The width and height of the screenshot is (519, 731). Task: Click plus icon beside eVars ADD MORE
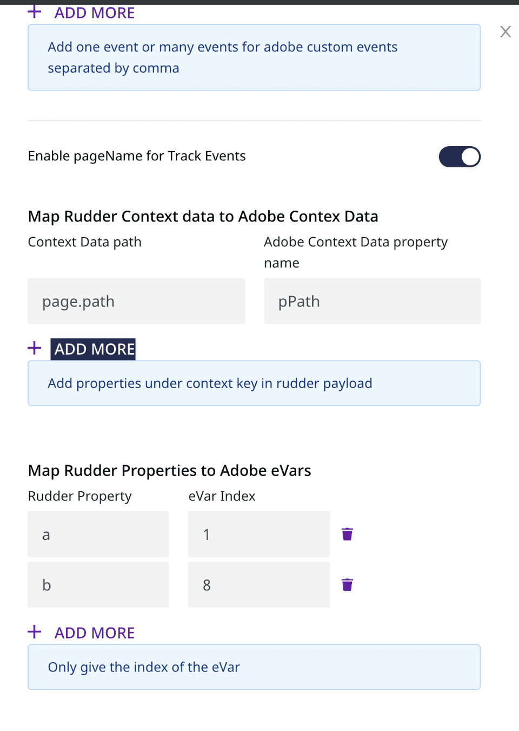(x=35, y=632)
